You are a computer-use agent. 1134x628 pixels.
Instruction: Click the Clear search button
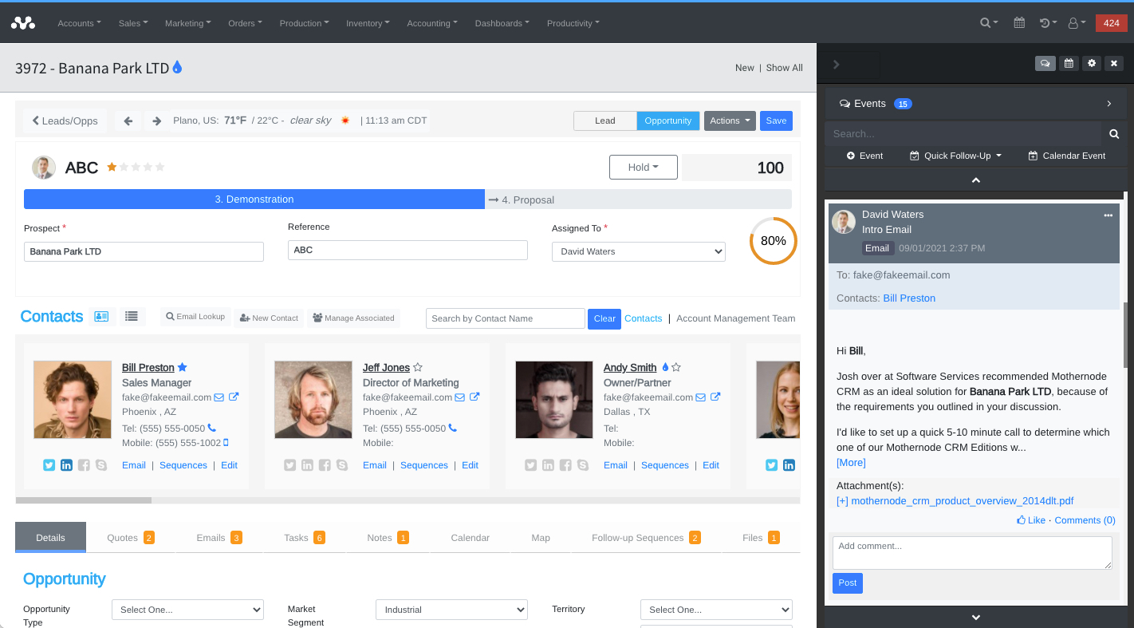coord(604,318)
